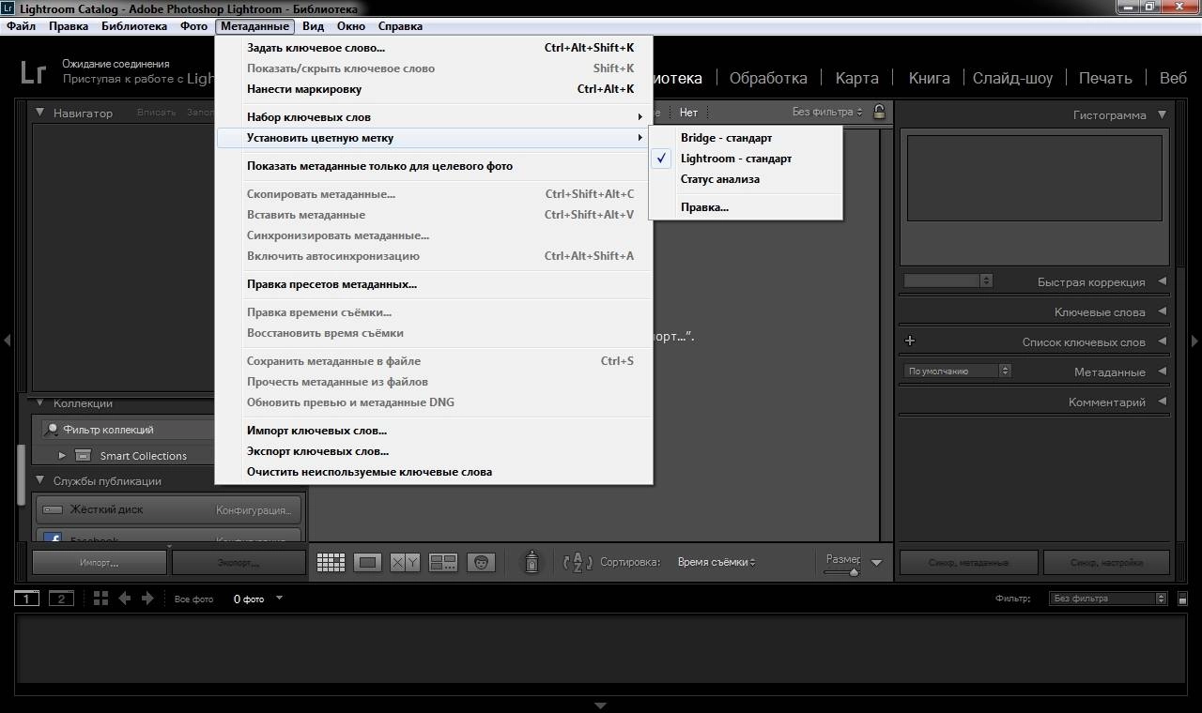This screenshot has height=713, width=1202.
Task: Hide filmstrip with bottom edge arrow
Action: 601,705
